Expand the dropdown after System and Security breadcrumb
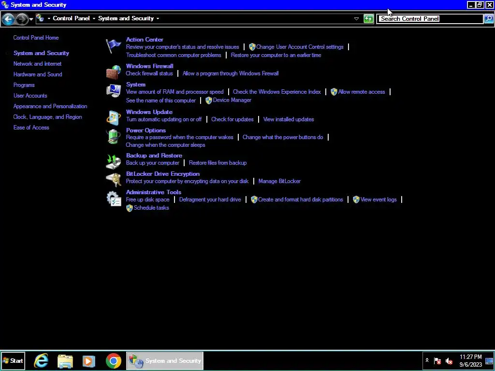Screen dimensions: 495x371 tap(158, 19)
